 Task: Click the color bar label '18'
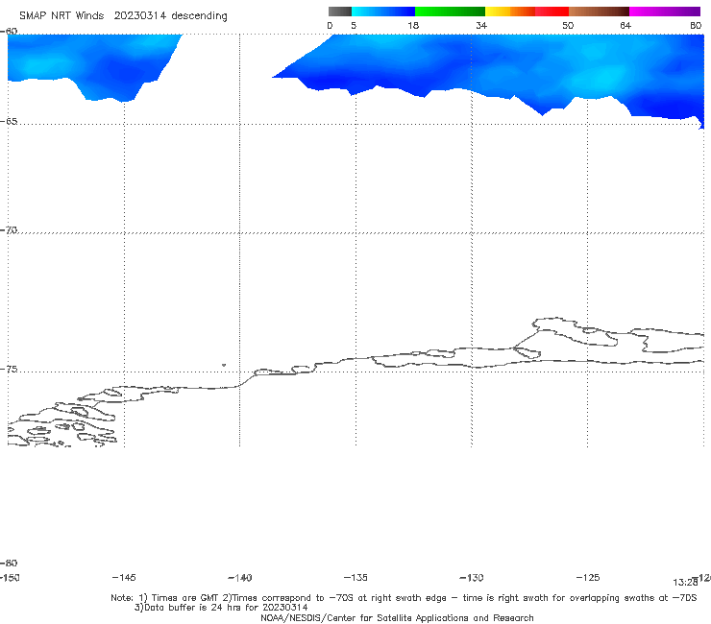[x=413, y=25]
